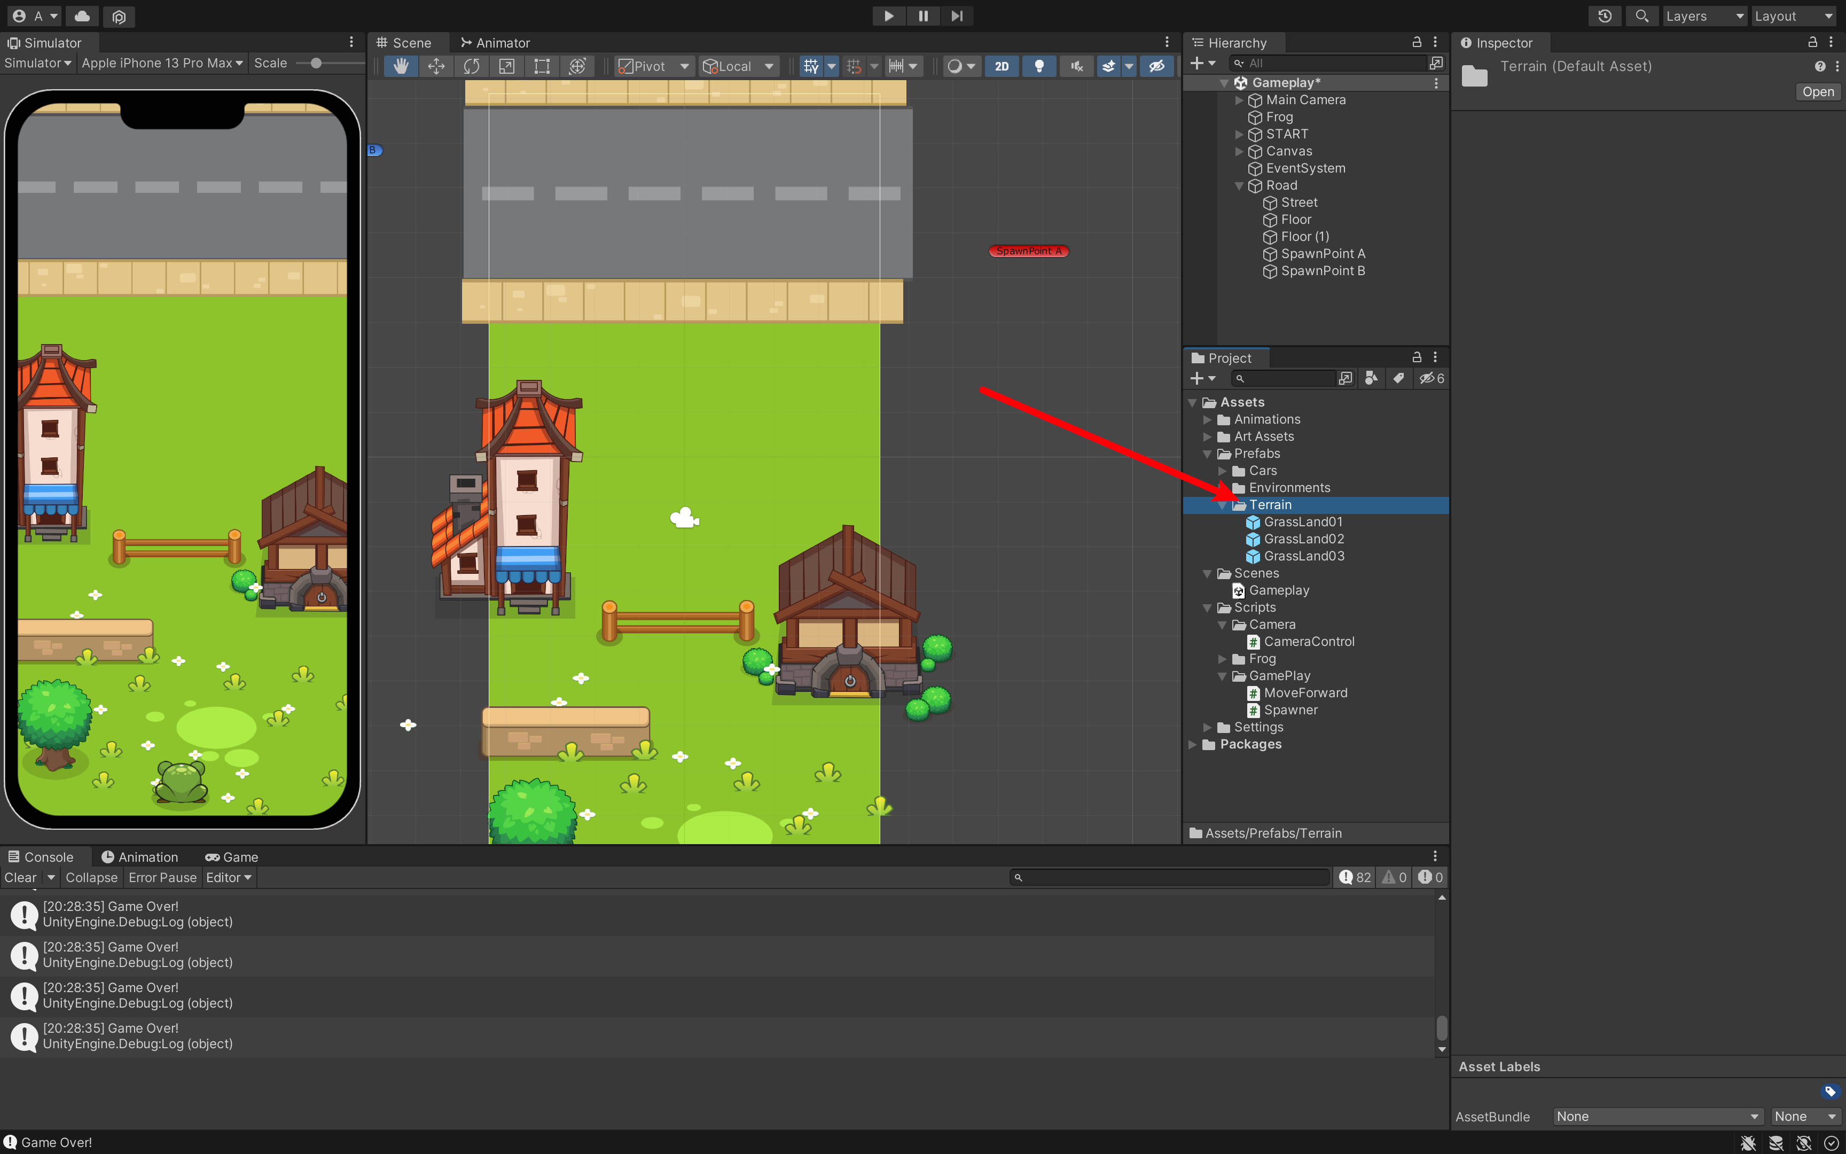Image resolution: width=1846 pixels, height=1154 pixels.
Task: Open Console Editor dropdown
Action: tap(228, 878)
